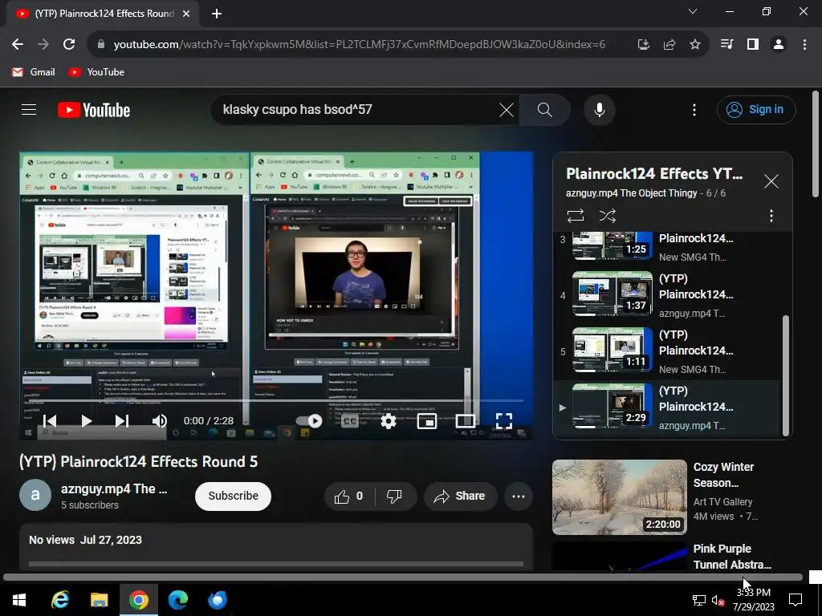Open the tab search chevron
This screenshot has width=822, height=616.
[x=692, y=11]
